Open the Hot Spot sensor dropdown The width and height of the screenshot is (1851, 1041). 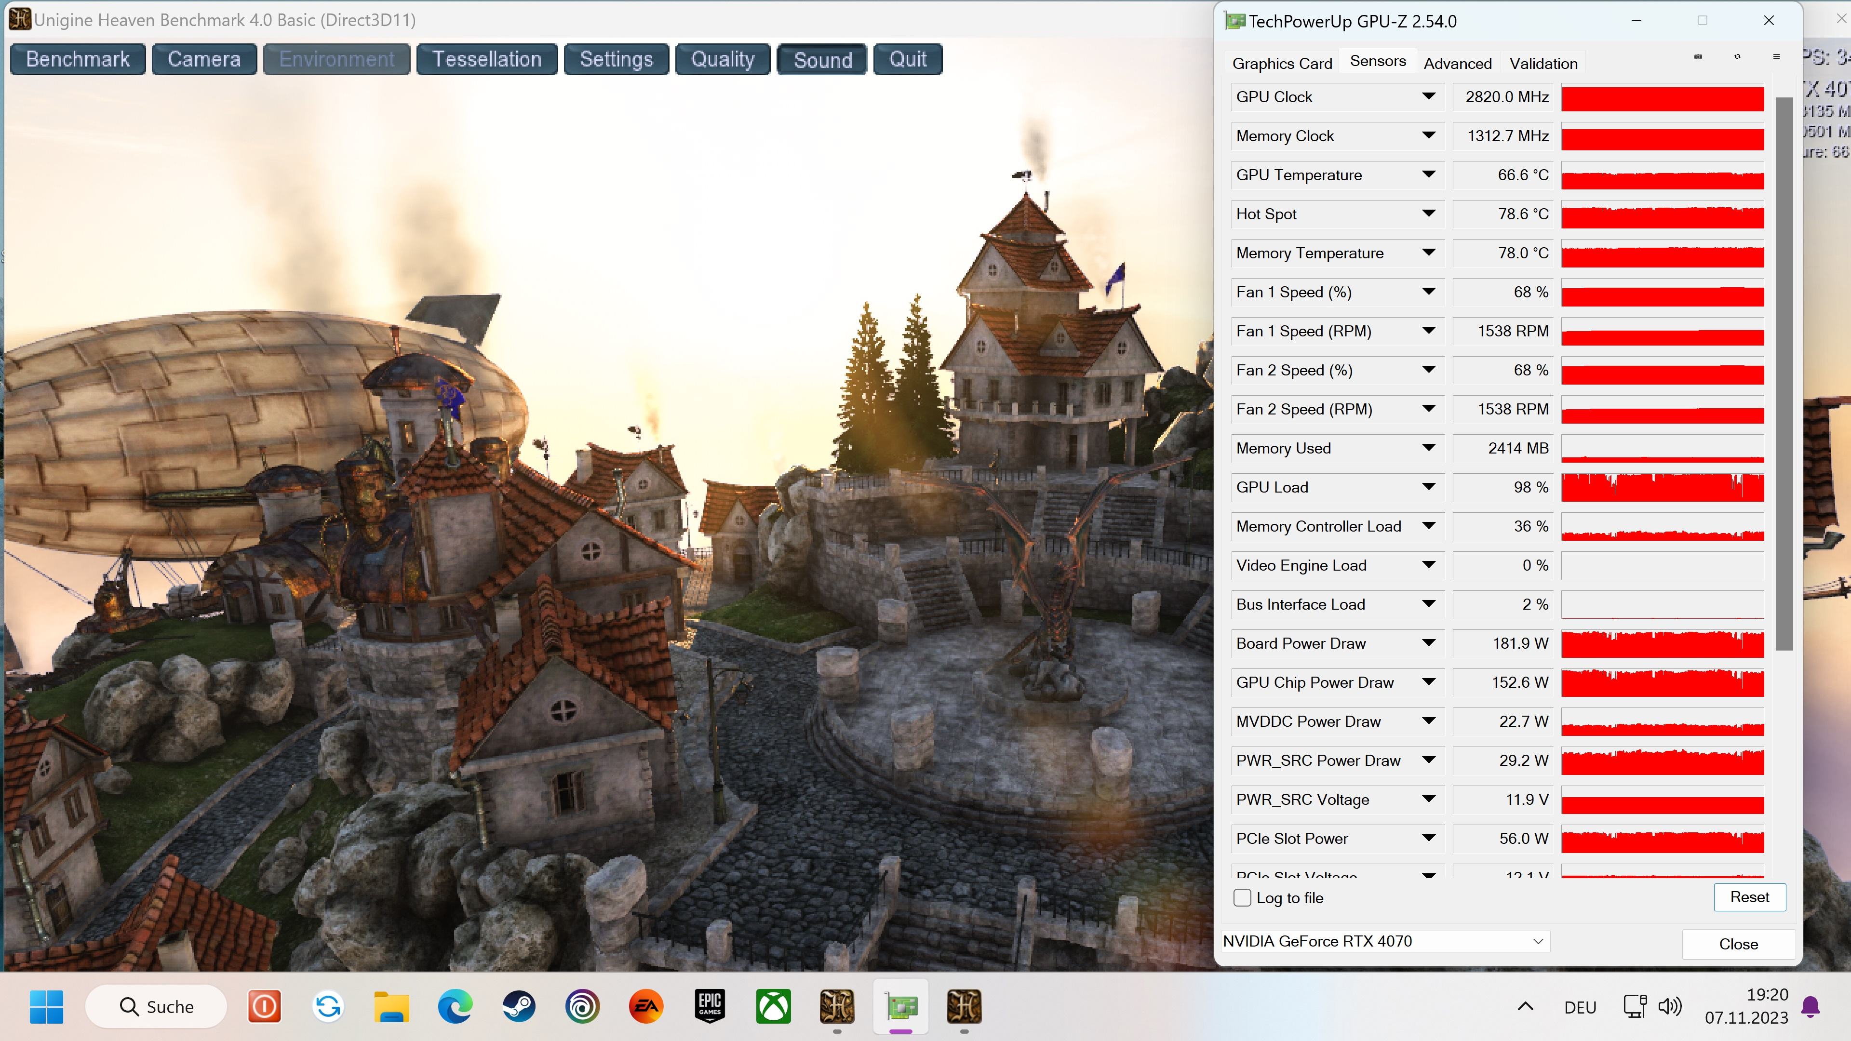(1428, 214)
